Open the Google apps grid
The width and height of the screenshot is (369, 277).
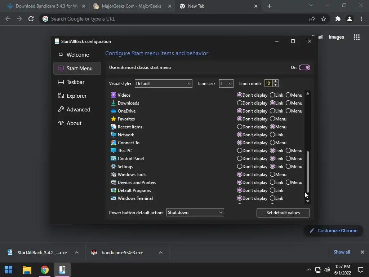pos(356,37)
